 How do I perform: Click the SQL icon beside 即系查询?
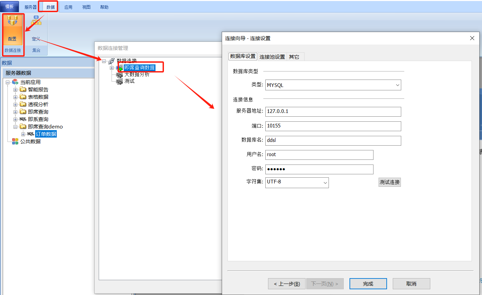pyautogui.click(x=23, y=119)
